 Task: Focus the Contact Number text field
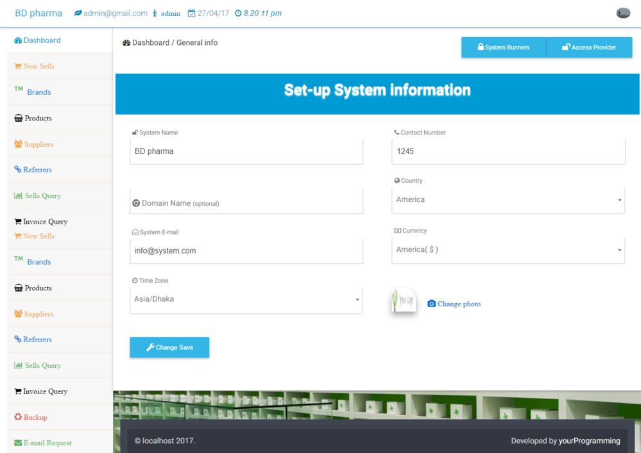[508, 151]
